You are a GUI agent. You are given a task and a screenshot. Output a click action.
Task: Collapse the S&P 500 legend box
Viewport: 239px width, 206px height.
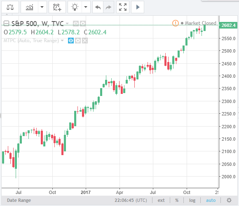[6, 24]
